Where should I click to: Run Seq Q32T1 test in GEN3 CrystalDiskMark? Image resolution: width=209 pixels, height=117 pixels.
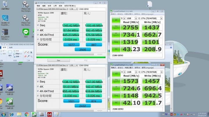[x=116, y=27]
